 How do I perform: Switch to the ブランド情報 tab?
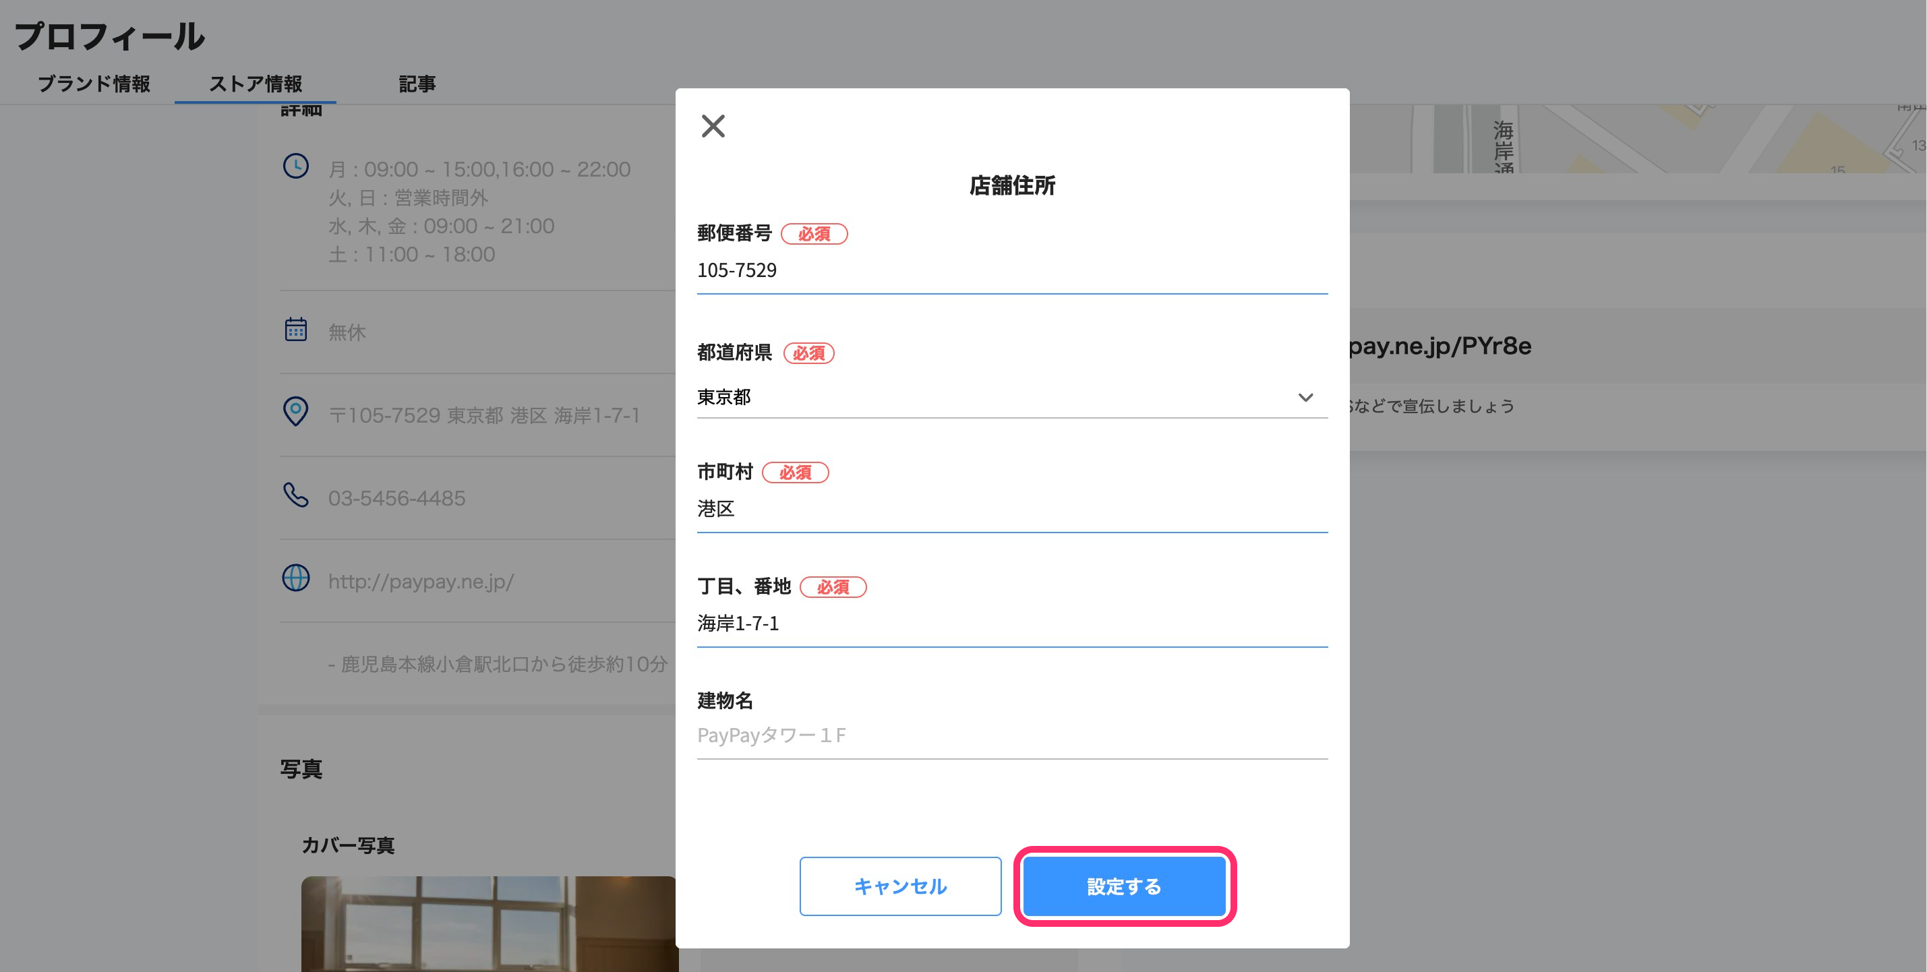[x=94, y=84]
